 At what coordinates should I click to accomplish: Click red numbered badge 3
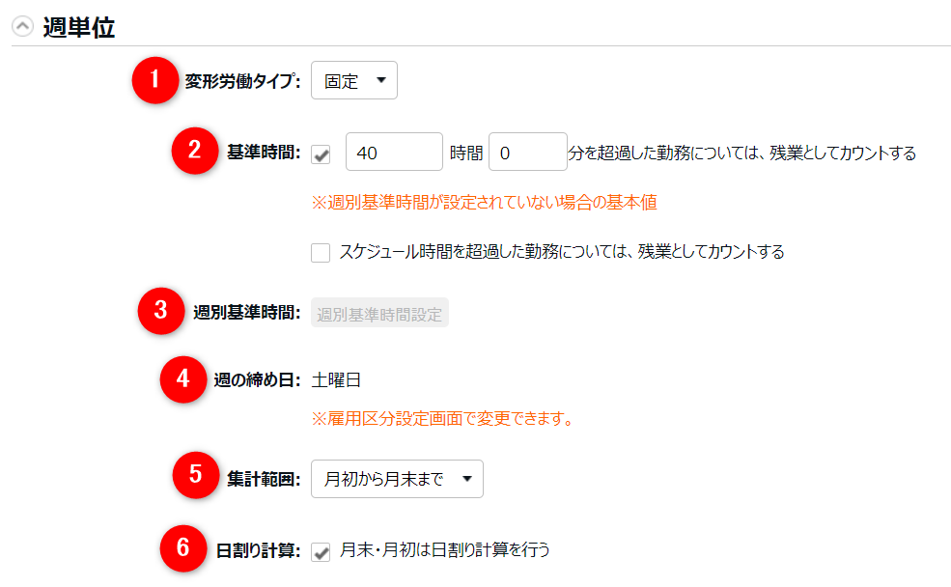(x=161, y=312)
